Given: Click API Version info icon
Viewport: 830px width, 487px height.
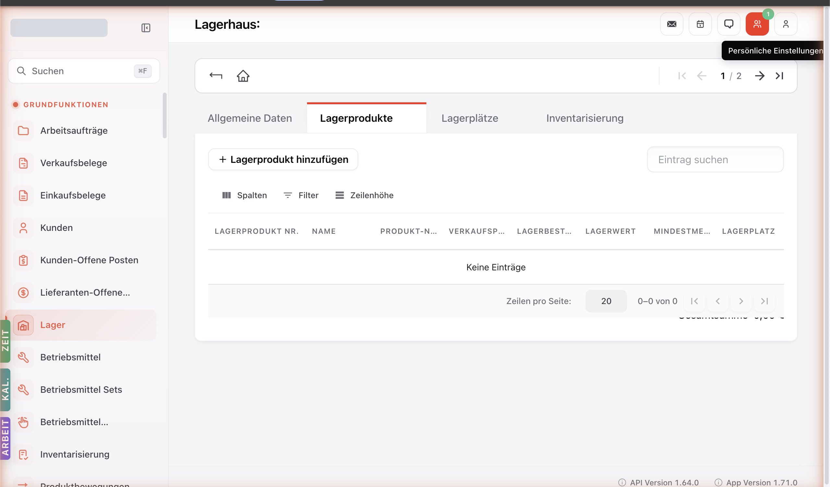Looking at the screenshot, I should tap(622, 482).
